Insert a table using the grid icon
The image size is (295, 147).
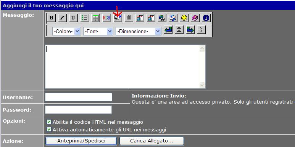click(x=95, y=18)
